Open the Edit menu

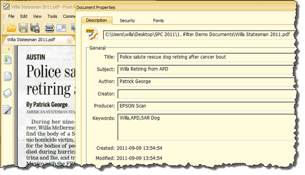point(24,16)
